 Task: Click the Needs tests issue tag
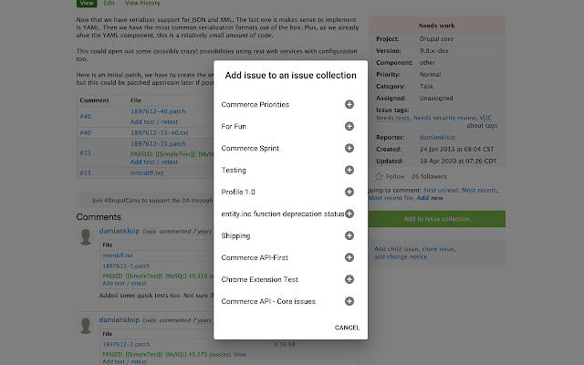click(x=392, y=118)
